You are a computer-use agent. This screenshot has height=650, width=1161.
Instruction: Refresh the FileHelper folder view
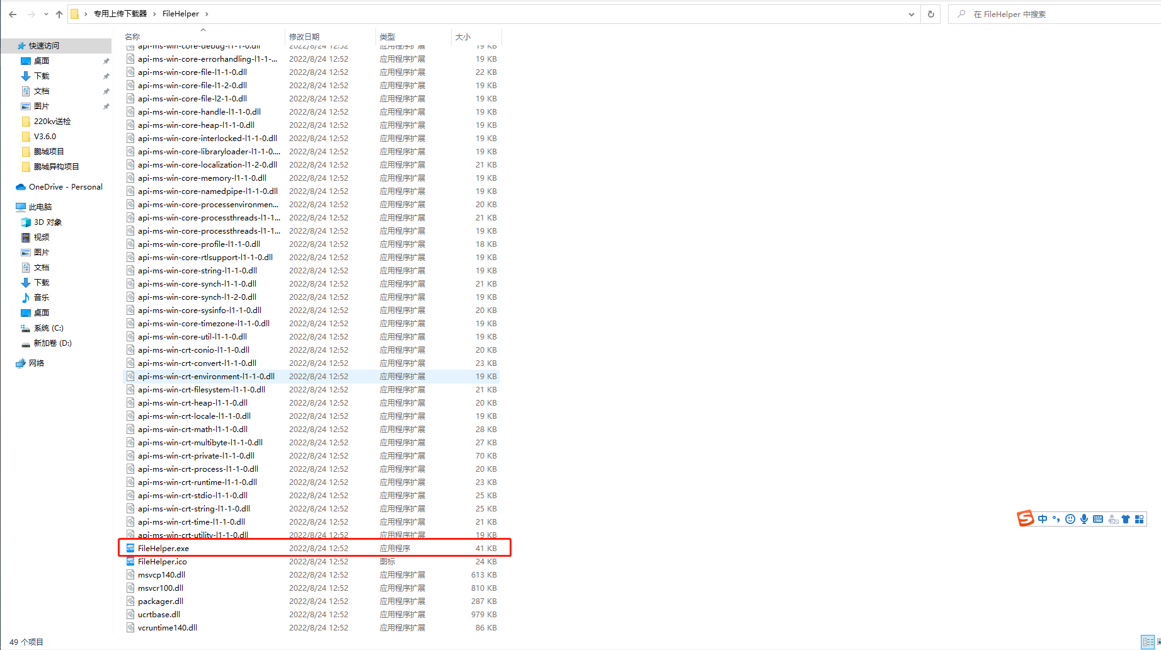click(x=930, y=14)
